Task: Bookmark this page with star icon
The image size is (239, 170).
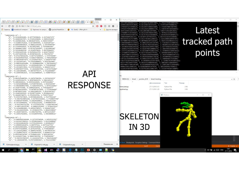Action: tap(93, 26)
